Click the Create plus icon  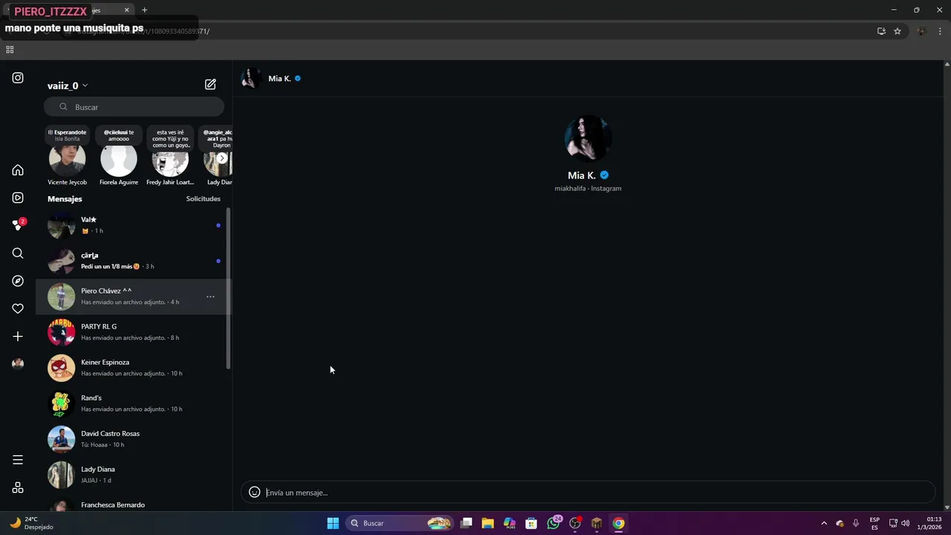[x=18, y=337]
